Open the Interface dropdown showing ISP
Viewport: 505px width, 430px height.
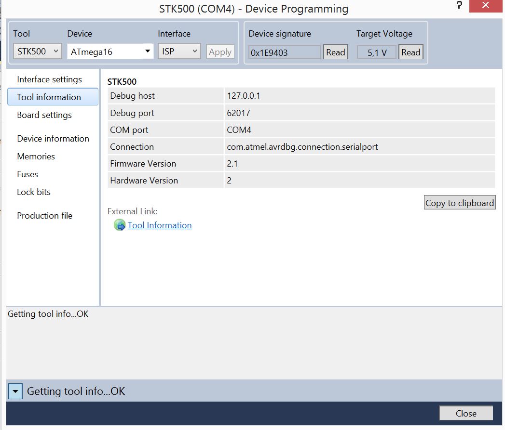pos(179,52)
